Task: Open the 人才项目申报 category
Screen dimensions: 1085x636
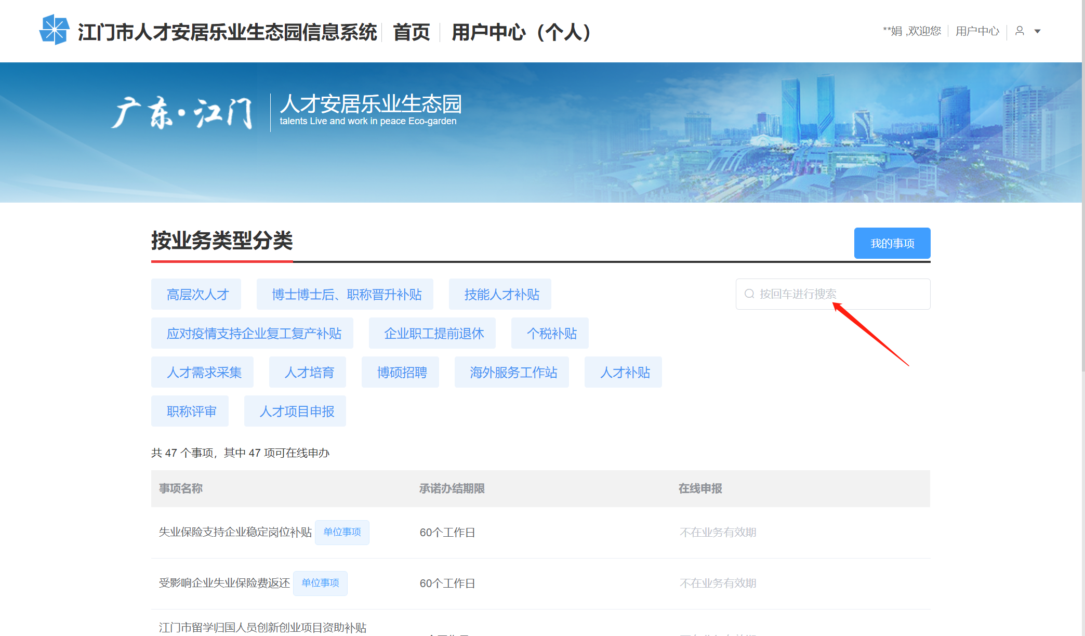Action: (x=295, y=412)
